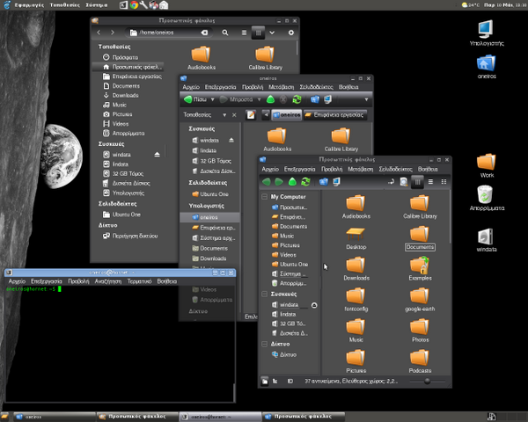This screenshot has height=422, width=528.
Task: Eject windata in the front window sidebar
Action: [314, 305]
